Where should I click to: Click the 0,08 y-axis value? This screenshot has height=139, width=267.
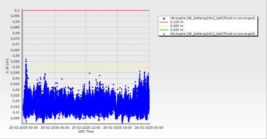16,33
